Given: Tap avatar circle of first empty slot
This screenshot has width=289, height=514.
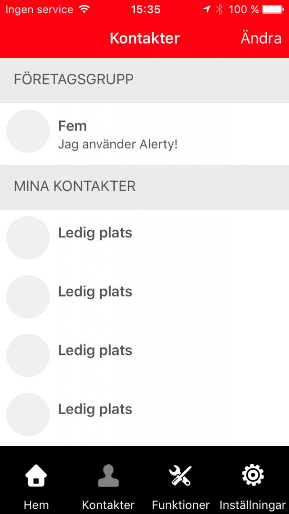Looking at the screenshot, I should point(28,238).
